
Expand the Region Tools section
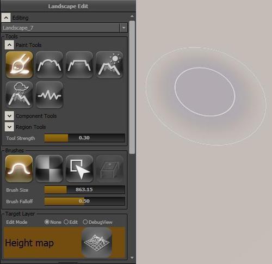(9, 127)
